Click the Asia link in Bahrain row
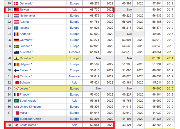Viewport: 180px width, 129px height. [74, 83]
